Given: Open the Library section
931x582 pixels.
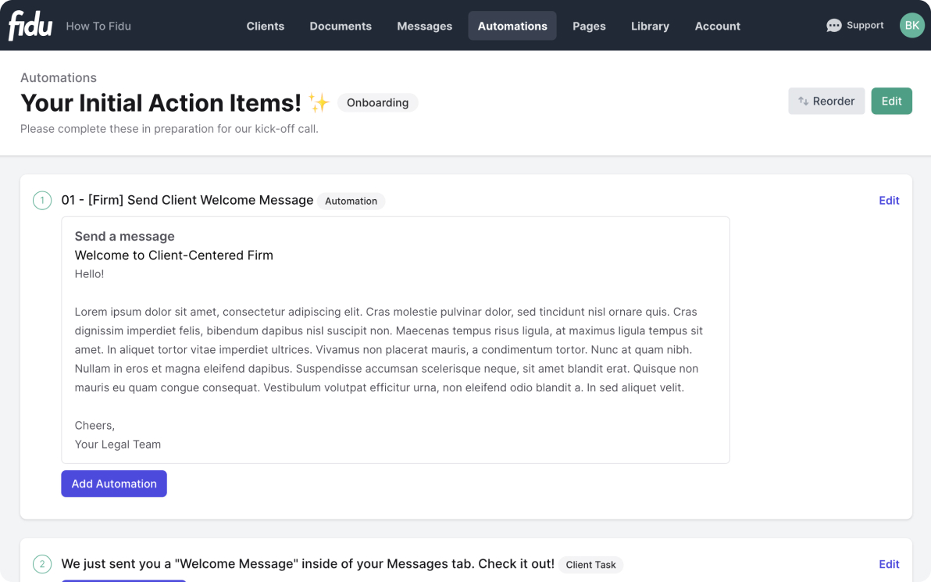Looking at the screenshot, I should [x=650, y=26].
